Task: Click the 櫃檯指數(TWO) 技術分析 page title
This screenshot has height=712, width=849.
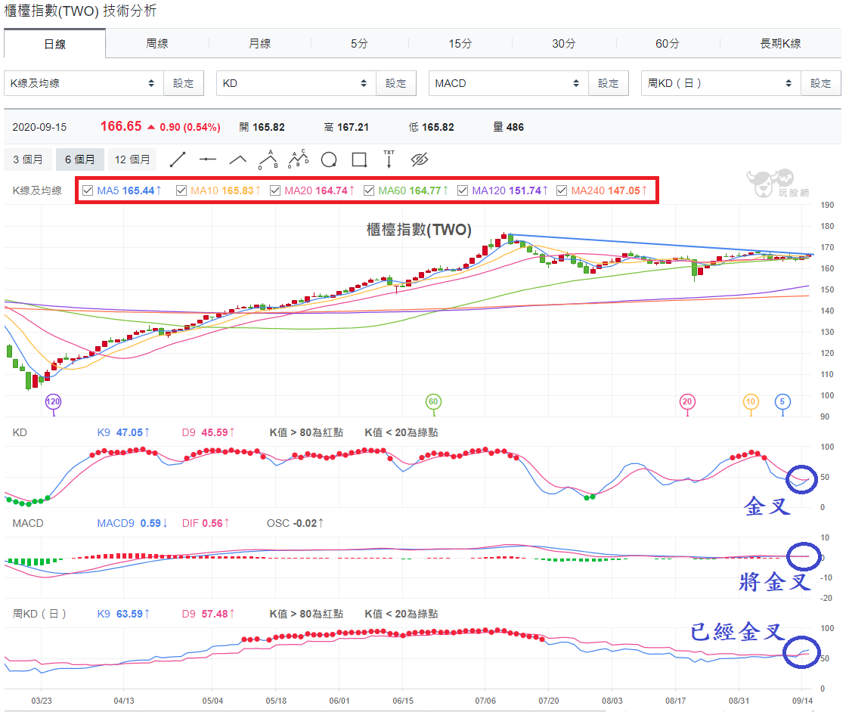Action: [x=80, y=11]
